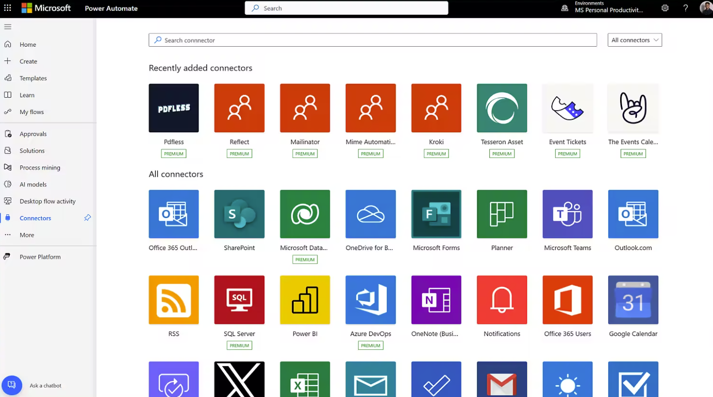The width and height of the screenshot is (713, 397).
Task: Open the Google Calendar connector
Action: (633, 300)
